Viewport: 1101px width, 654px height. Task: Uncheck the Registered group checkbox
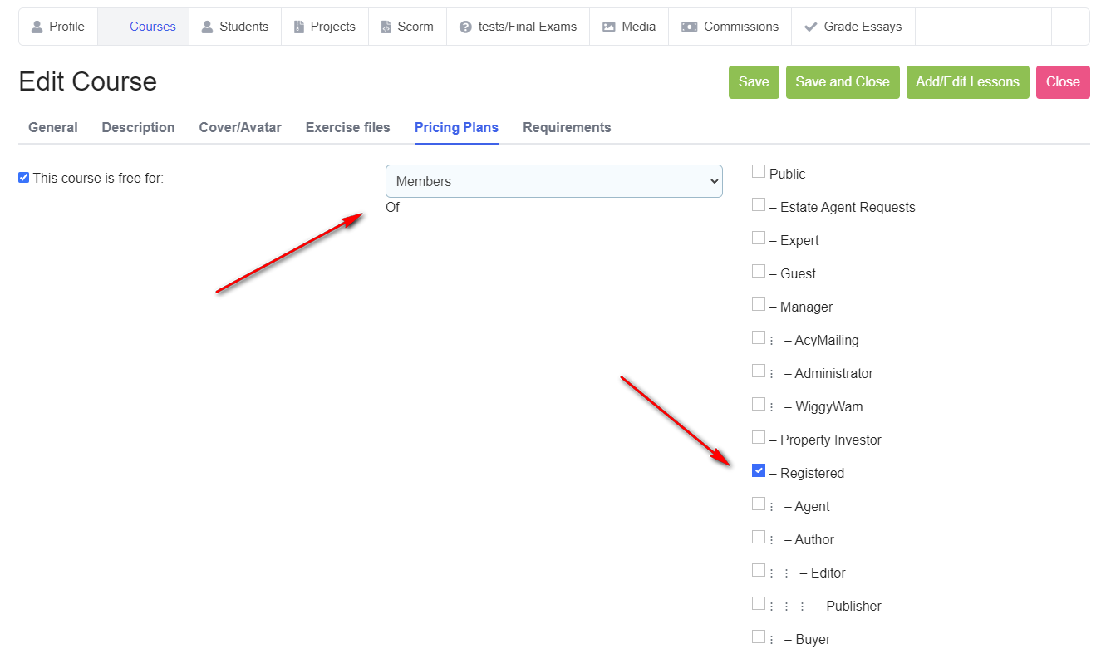(759, 471)
